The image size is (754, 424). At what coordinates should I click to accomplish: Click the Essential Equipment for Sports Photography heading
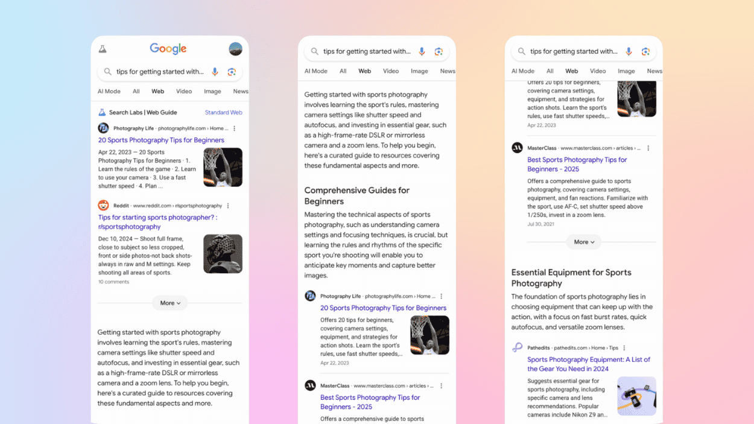click(x=571, y=278)
